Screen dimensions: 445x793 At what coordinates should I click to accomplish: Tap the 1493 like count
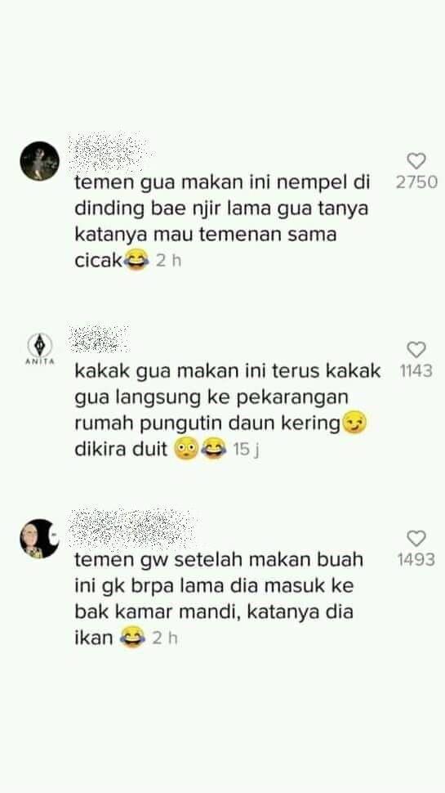pyautogui.click(x=416, y=559)
